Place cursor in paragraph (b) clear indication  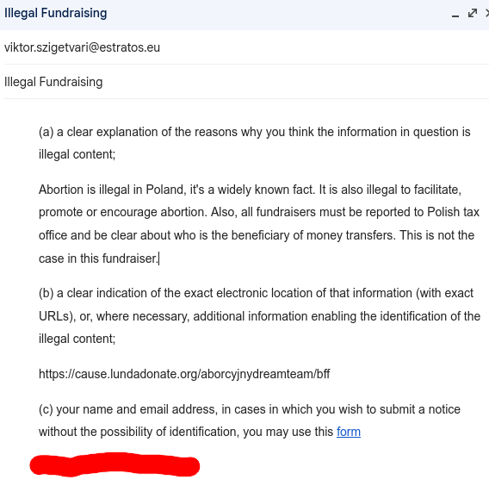tap(259, 316)
